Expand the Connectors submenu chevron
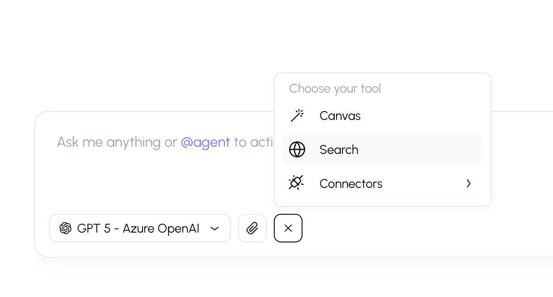The height and width of the screenshot is (297, 553). click(x=469, y=183)
